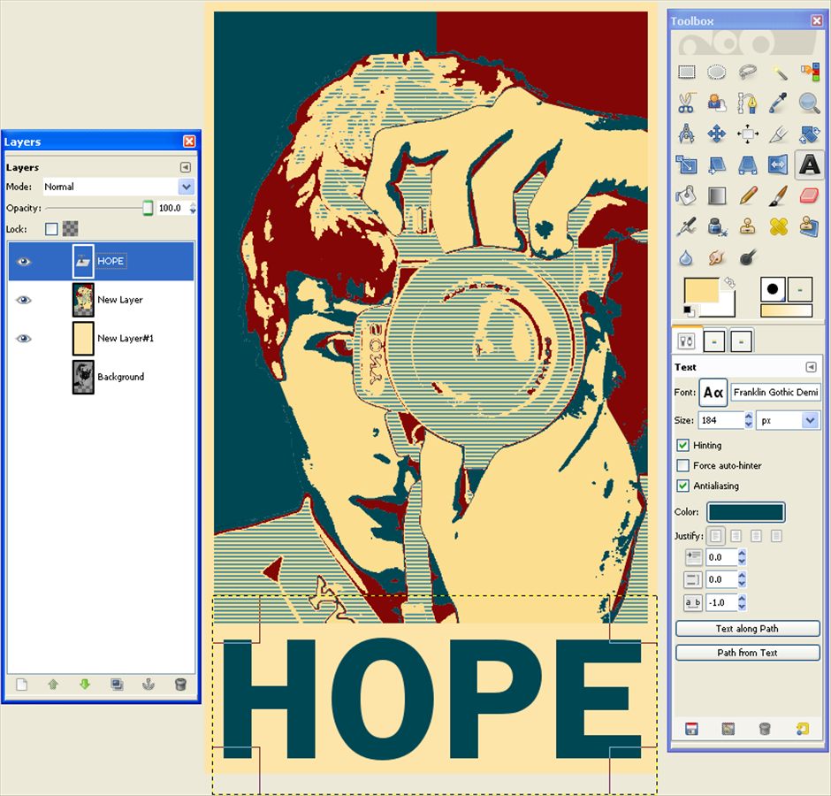Click the foreground color swatch in Toolbox
Screen dimensions: 831x796
[x=701, y=291]
